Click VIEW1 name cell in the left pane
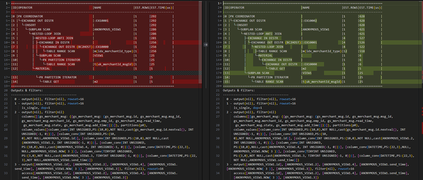Viewport: 423px width, 180px height. click(98, 56)
